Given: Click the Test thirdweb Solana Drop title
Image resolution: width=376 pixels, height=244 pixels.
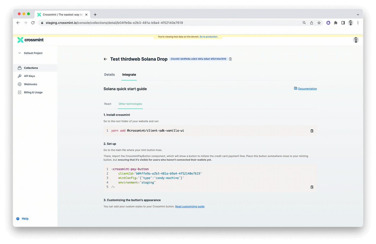Looking at the screenshot, I should point(139,59).
